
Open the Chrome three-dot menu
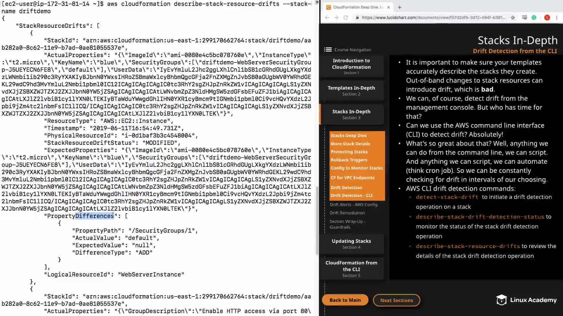(557, 18)
